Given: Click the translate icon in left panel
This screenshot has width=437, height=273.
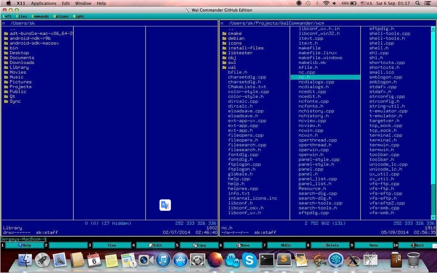Looking at the screenshot, I should point(165,205).
